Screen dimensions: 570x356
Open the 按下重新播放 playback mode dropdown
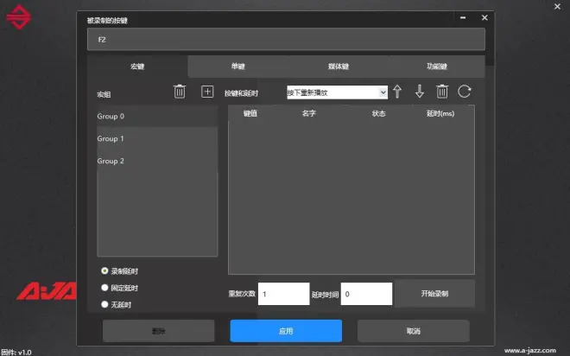point(337,92)
